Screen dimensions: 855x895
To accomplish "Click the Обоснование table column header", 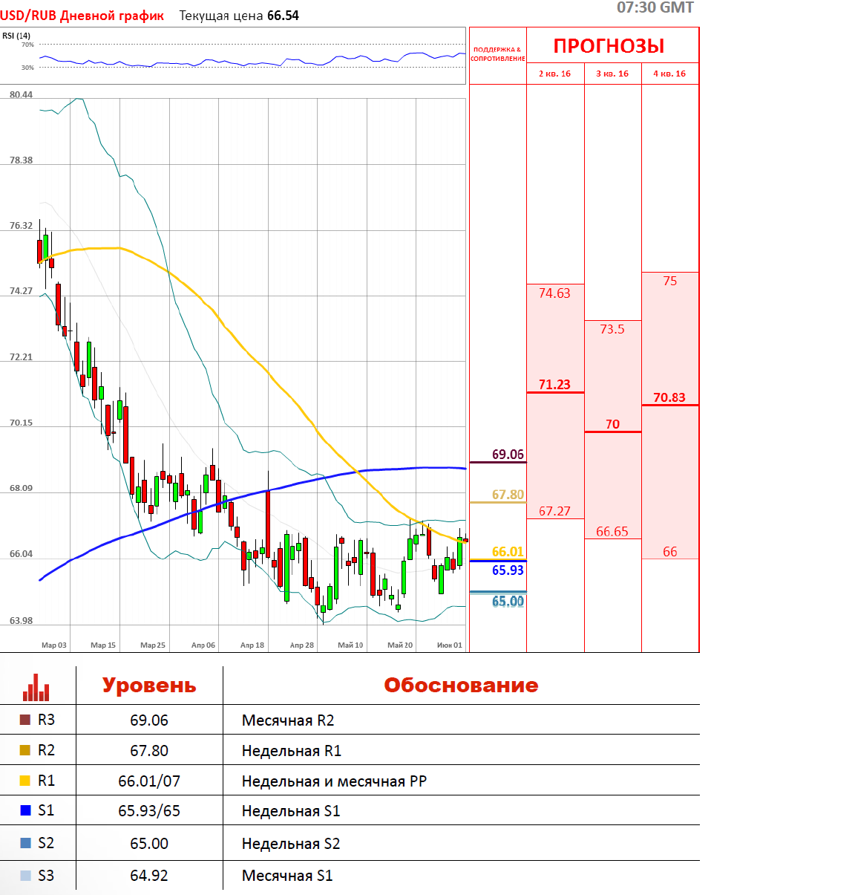I will pos(461,685).
